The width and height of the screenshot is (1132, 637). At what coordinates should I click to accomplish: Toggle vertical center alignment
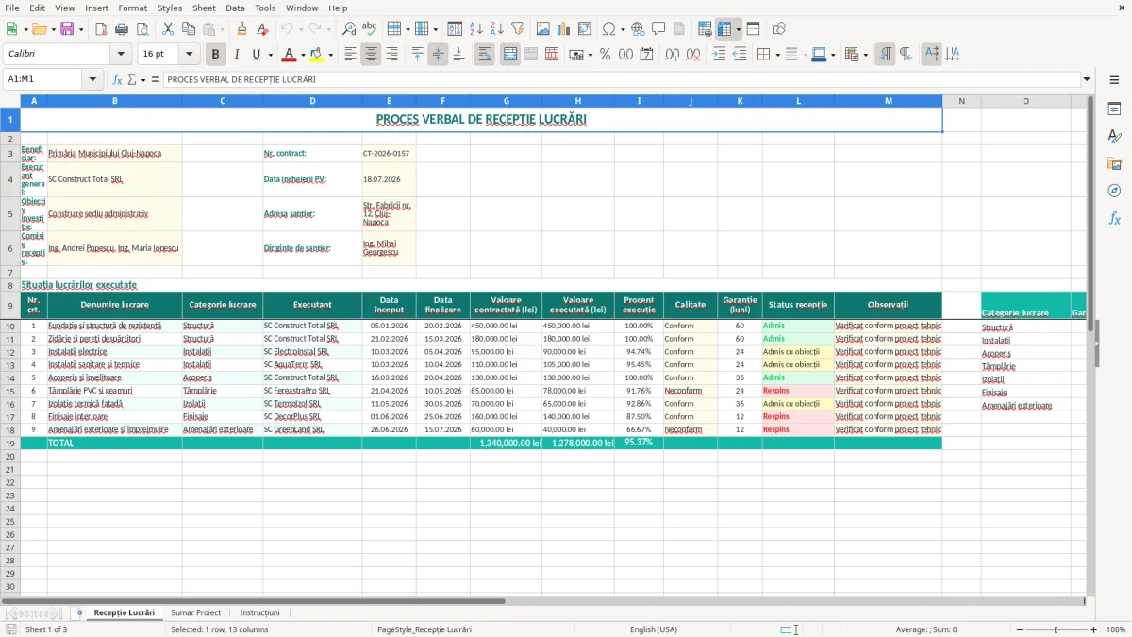click(438, 55)
